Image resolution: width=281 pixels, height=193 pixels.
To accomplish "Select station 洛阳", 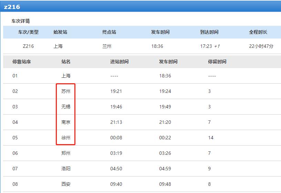I will click(x=66, y=169).
